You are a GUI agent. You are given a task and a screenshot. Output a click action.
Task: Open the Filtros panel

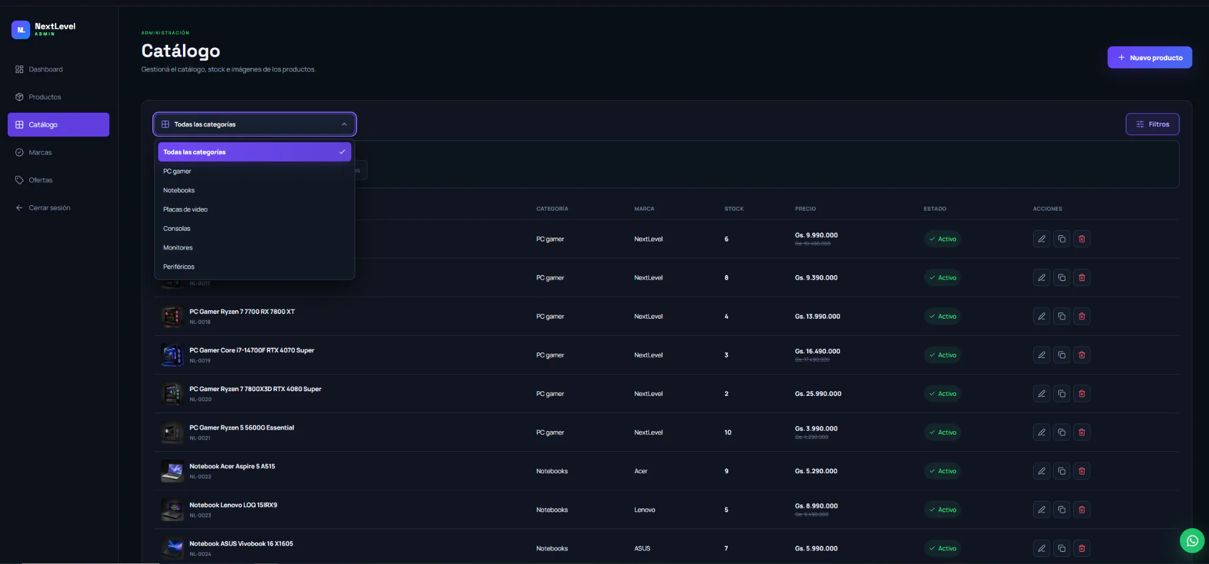pyautogui.click(x=1152, y=124)
